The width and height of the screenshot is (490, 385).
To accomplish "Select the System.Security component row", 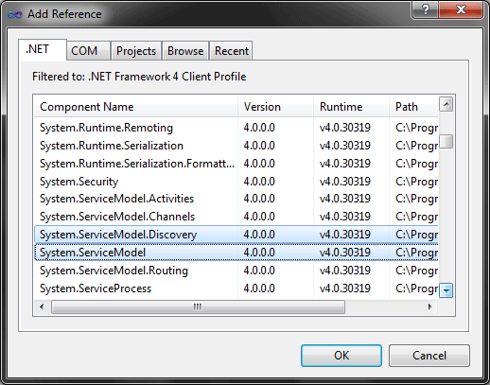I will [x=236, y=182].
